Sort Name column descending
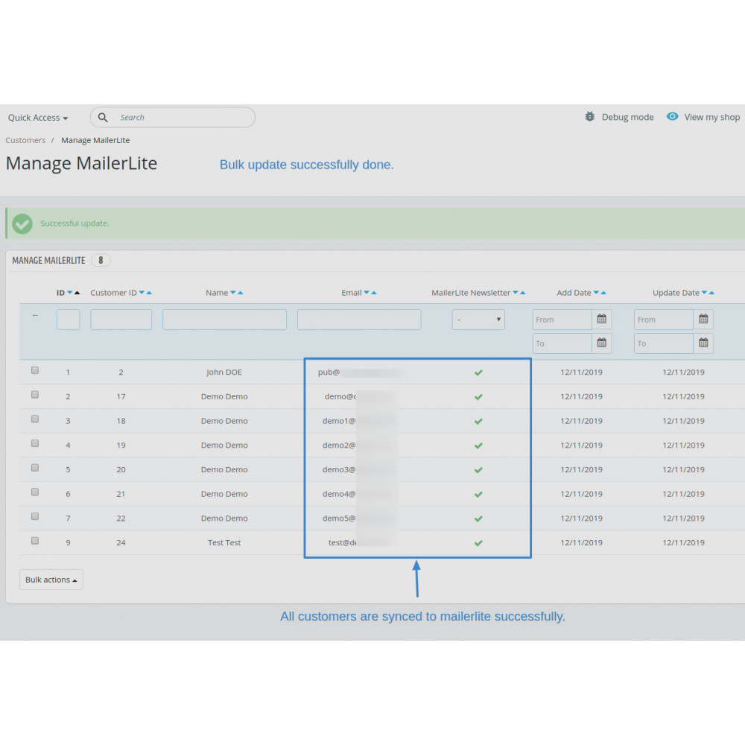 (232, 293)
